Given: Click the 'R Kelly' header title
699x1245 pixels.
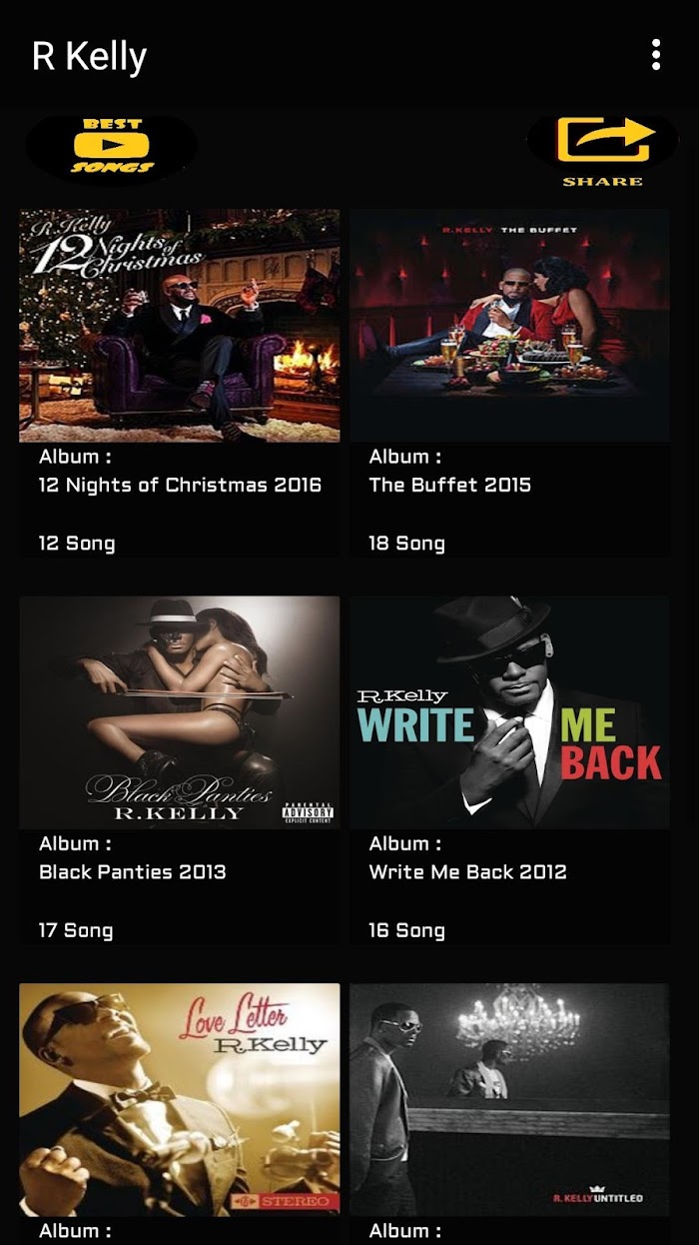Looking at the screenshot, I should pyautogui.click(x=90, y=56).
